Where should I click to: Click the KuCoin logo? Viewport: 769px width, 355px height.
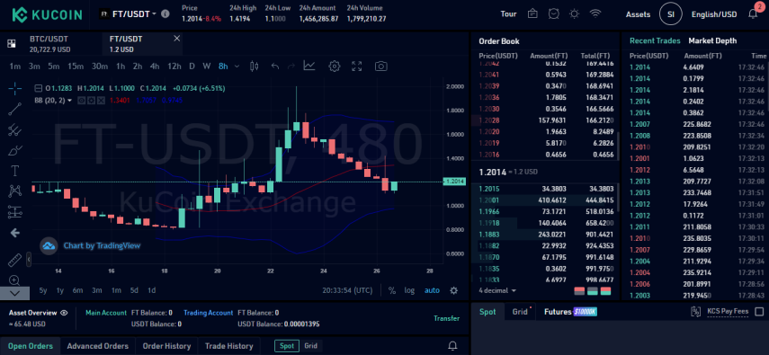(x=47, y=14)
